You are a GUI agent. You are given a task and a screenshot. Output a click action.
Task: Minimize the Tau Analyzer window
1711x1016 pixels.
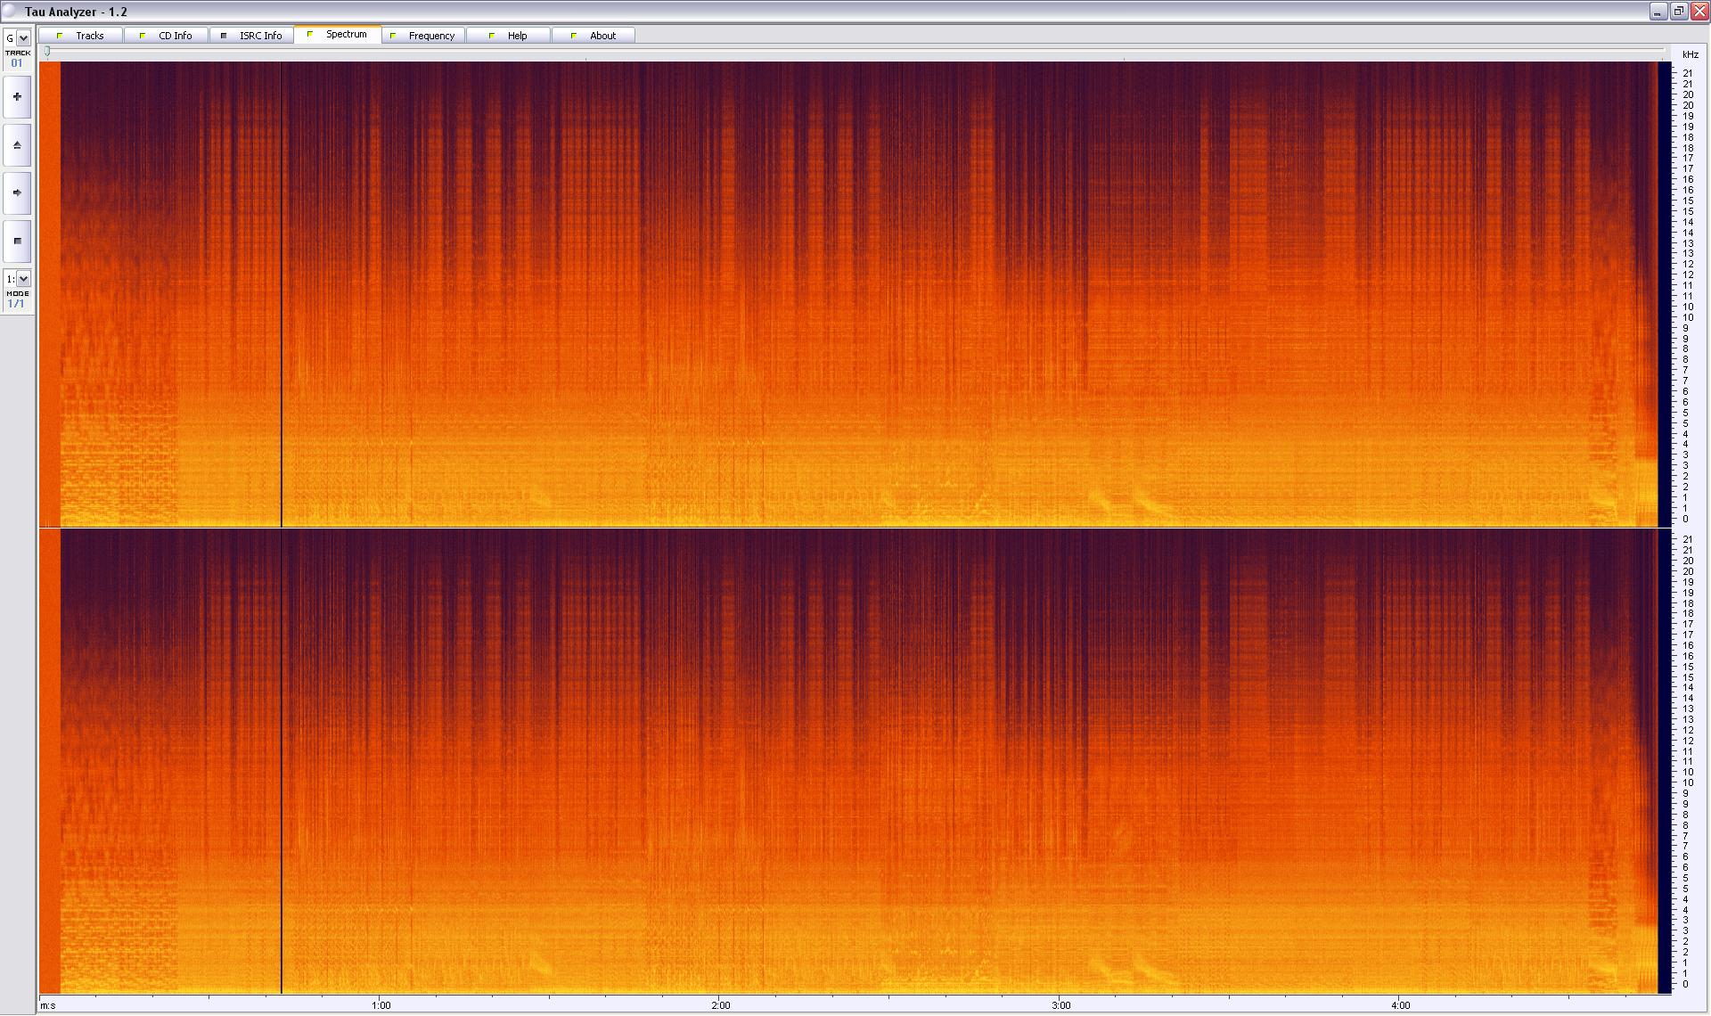pyautogui.click(x=1658, y=12)
